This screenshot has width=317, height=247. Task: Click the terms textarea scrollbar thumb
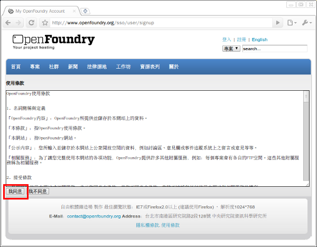click(306, 97)
